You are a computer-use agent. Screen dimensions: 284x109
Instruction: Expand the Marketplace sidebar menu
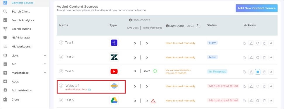click(45, 73)
